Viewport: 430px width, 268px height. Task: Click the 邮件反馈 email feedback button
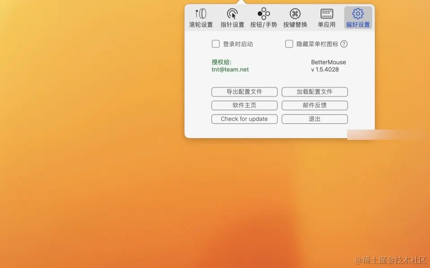coord(314,105)
